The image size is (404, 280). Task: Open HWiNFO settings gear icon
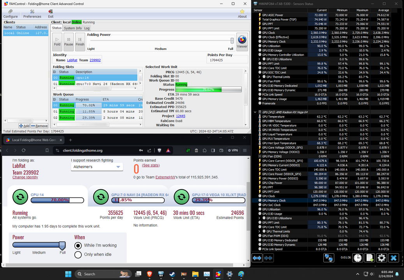381,257
